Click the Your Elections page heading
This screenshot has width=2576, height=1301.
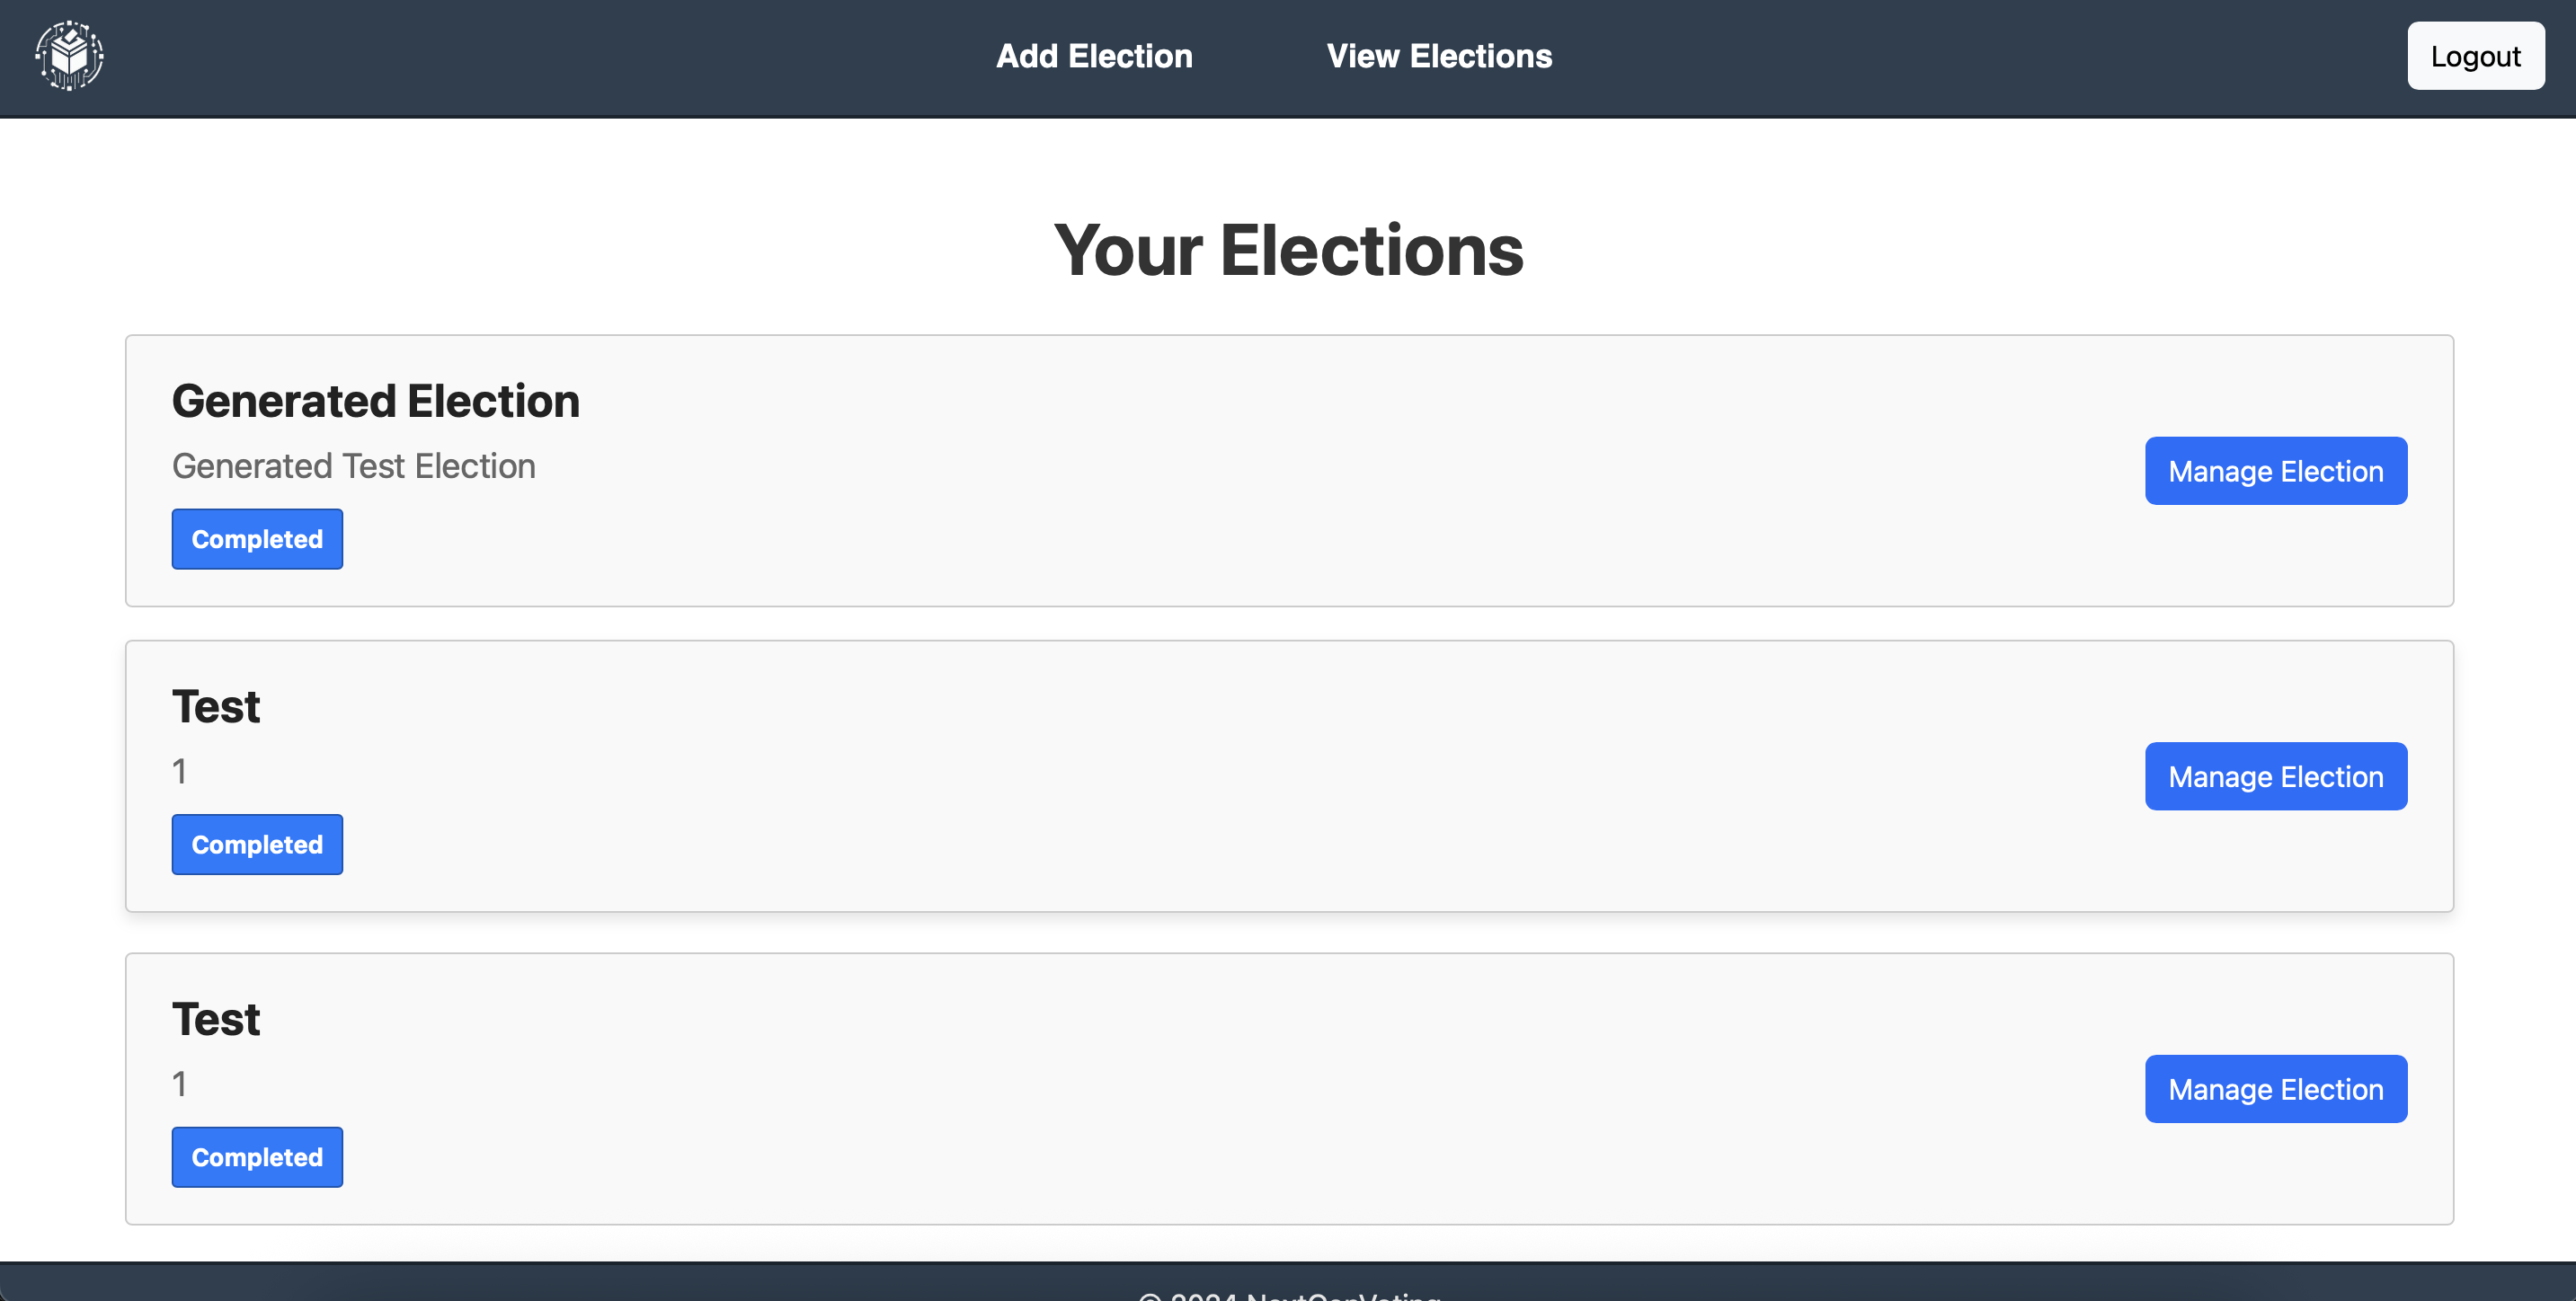click(1288, 250)
